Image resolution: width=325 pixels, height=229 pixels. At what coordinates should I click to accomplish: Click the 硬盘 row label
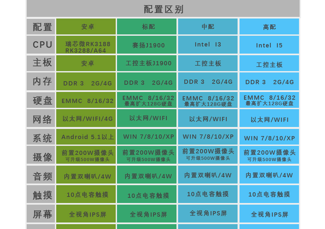41,100
